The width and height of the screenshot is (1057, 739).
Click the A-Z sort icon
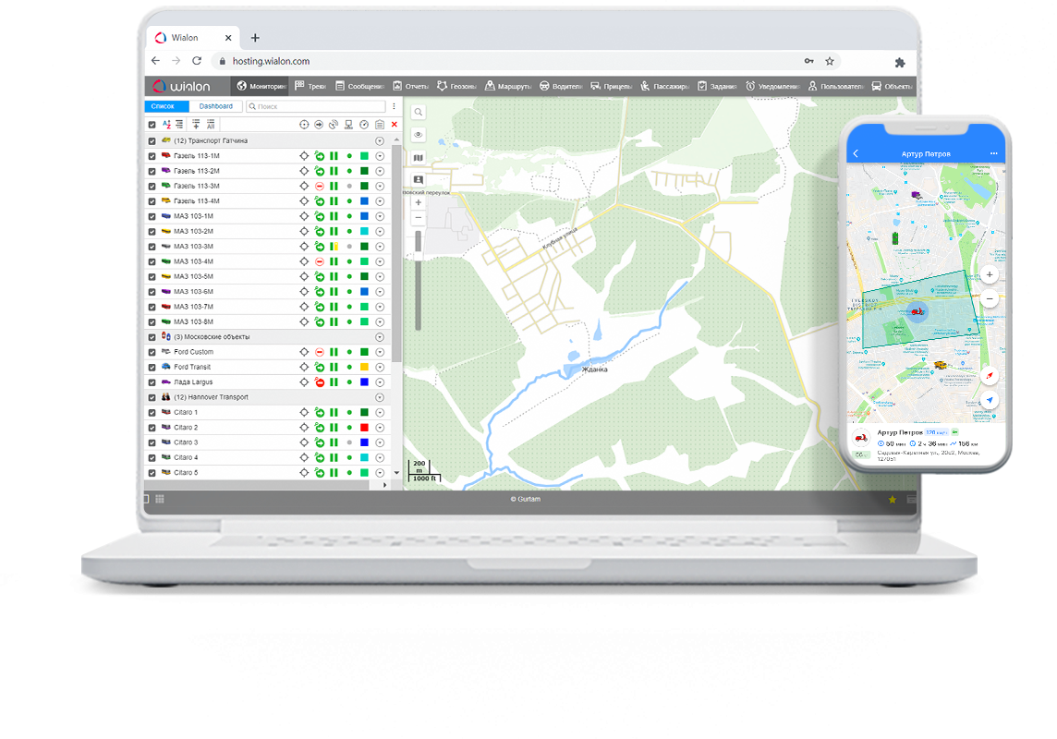[167, 124]
